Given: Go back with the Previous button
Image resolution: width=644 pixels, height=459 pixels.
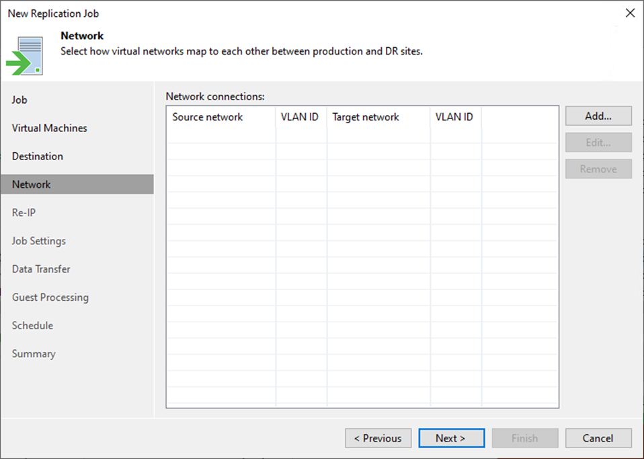Looking at the screenshot, I should (378, 438).
